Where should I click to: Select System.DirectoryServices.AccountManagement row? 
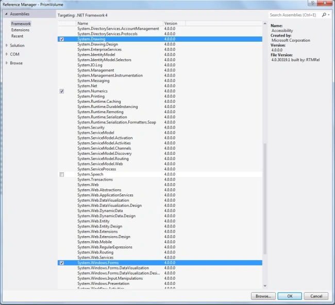point(160,29)
